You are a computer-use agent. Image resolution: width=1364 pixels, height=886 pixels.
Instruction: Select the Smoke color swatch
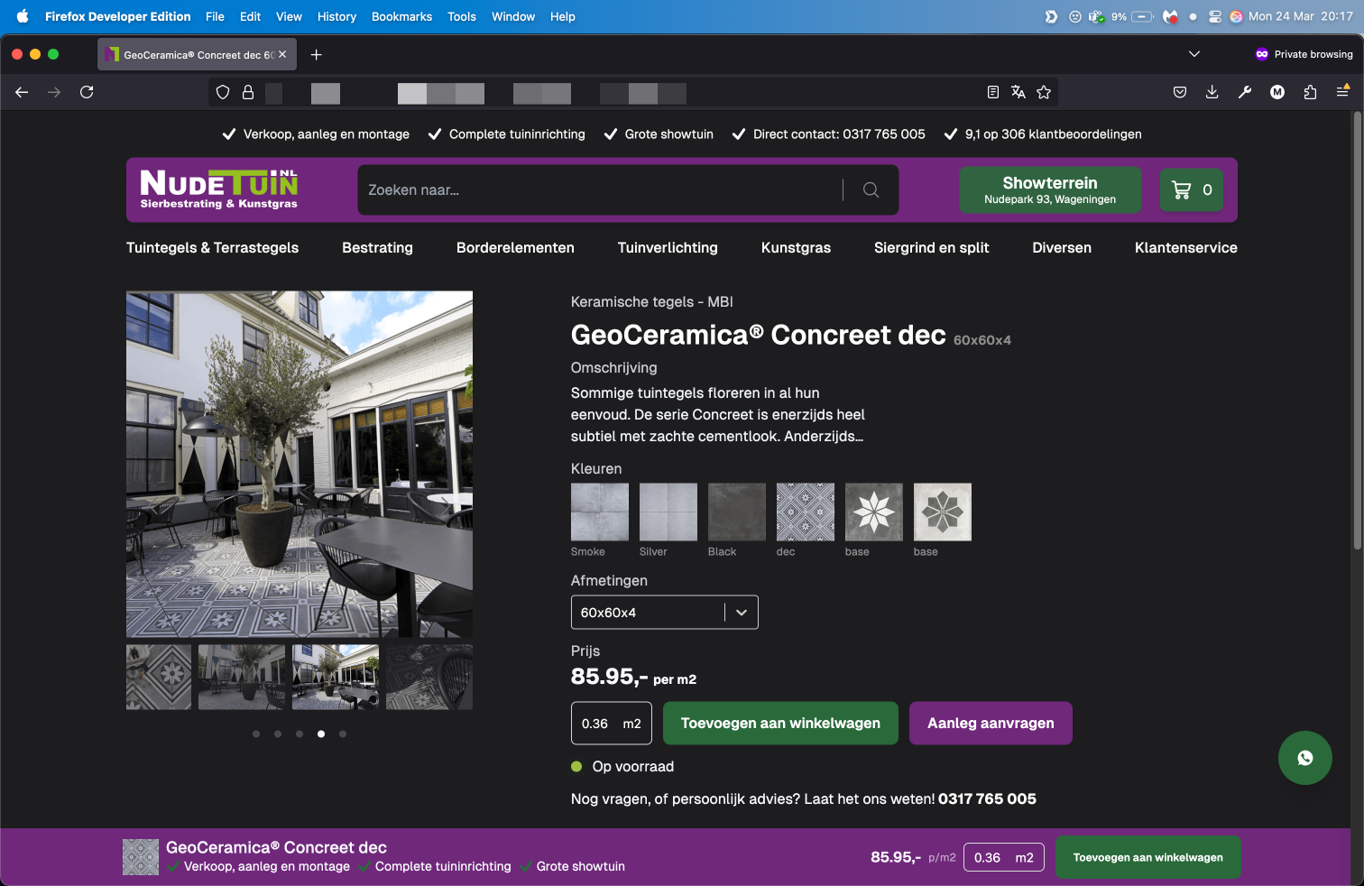click(600, 512)
